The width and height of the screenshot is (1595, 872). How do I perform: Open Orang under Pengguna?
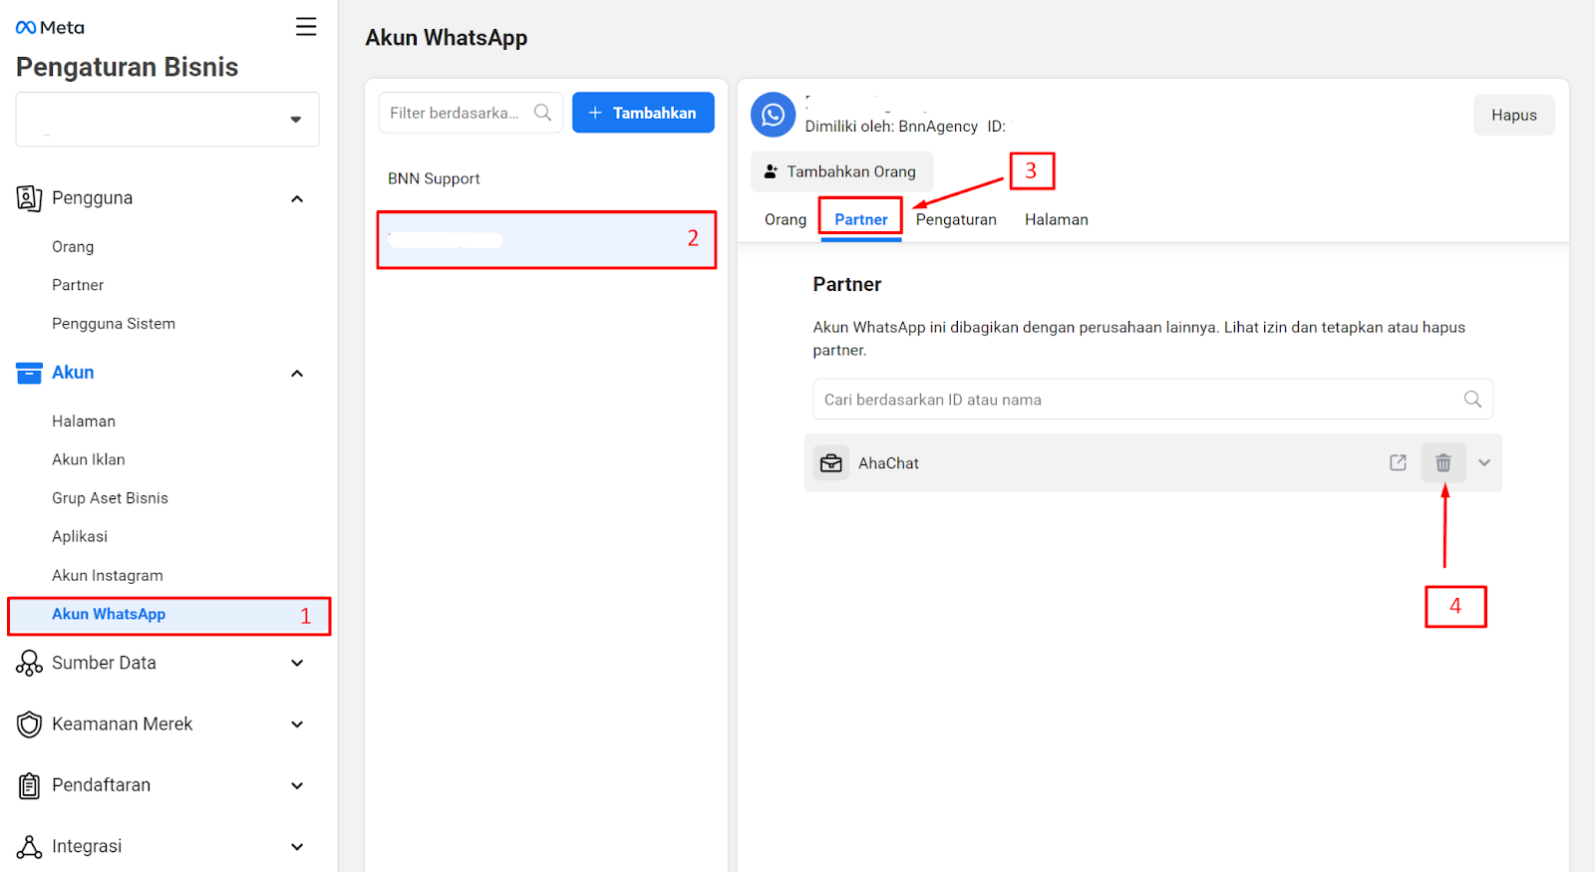tap(73, 246)
